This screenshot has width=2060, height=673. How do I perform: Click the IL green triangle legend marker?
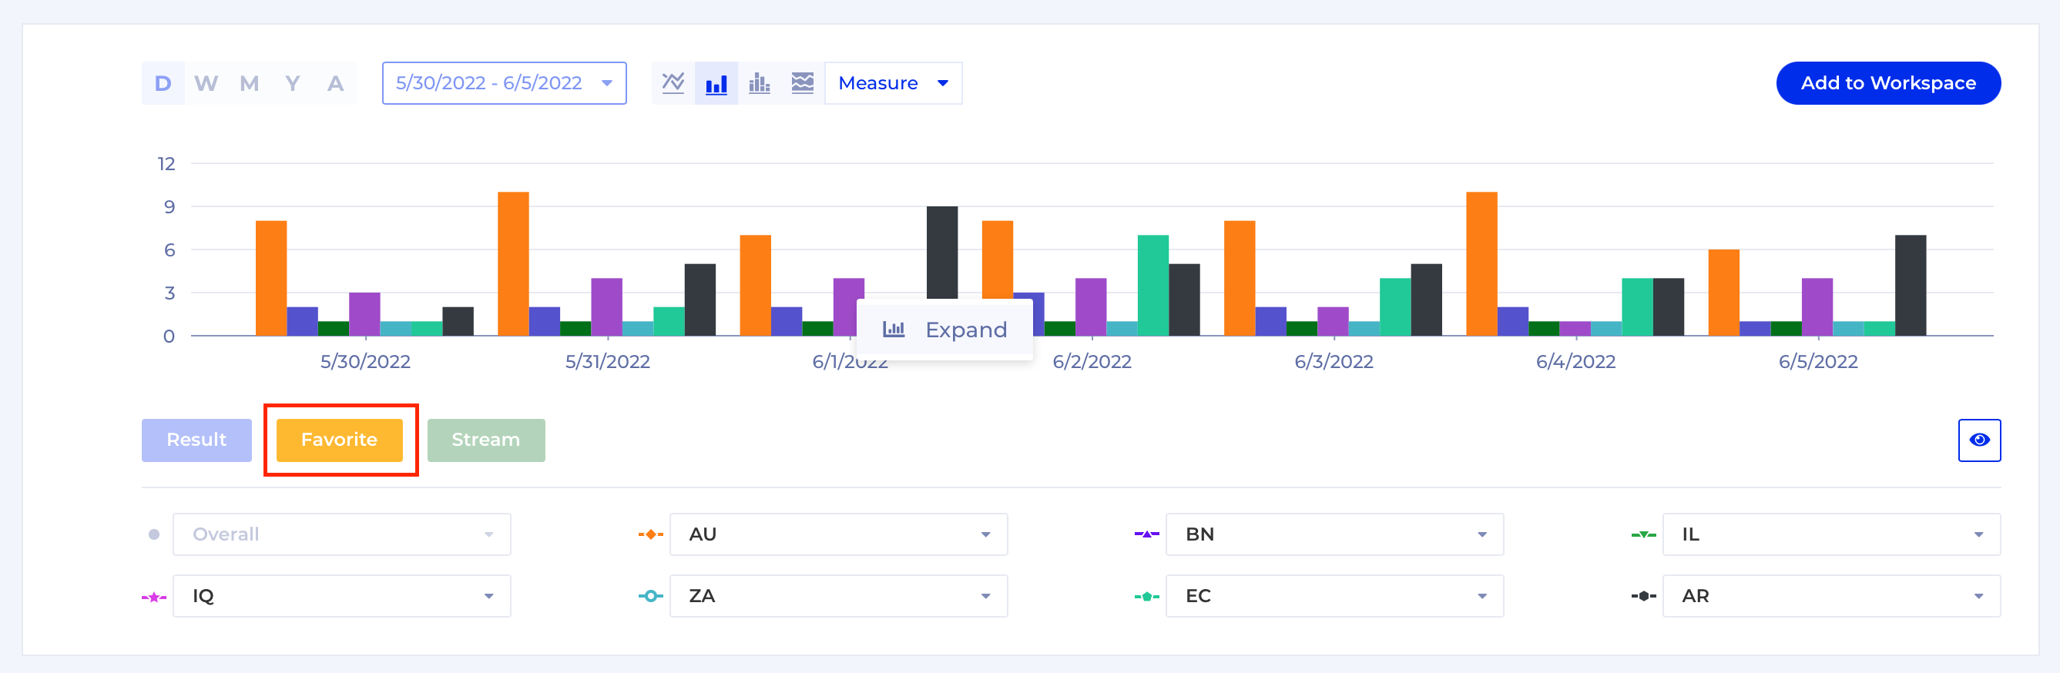1643,534
